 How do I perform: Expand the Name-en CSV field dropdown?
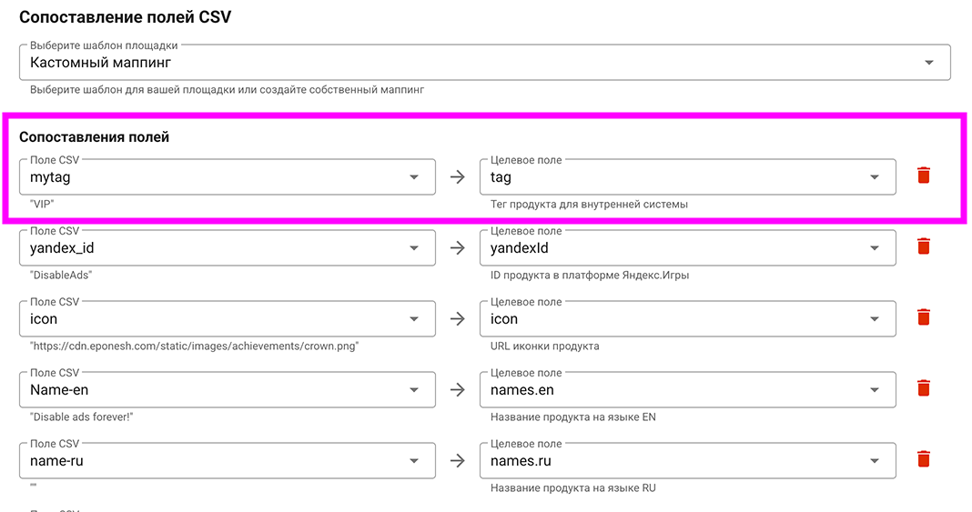click(414, 390)
